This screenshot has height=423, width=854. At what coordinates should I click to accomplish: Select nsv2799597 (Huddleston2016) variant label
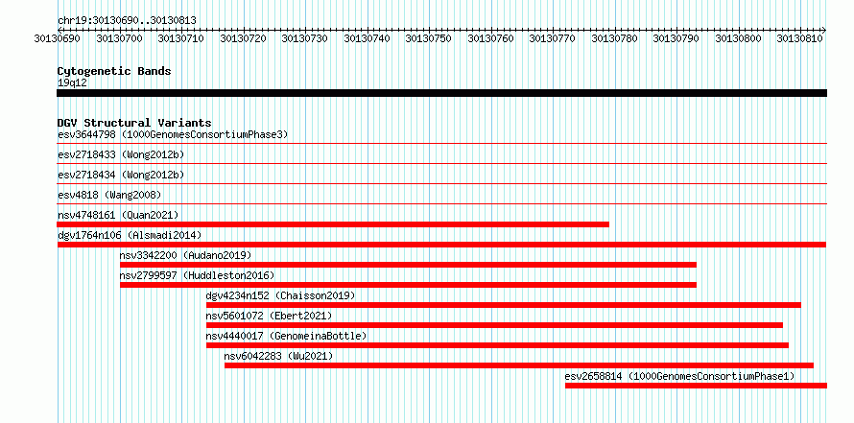click(197, 275)
